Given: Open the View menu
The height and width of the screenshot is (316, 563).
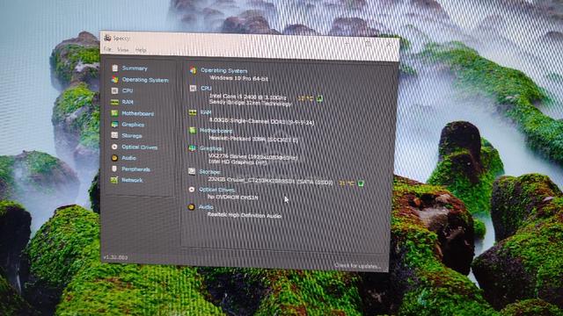Looking at the screenshot, I should click(123, 50).
